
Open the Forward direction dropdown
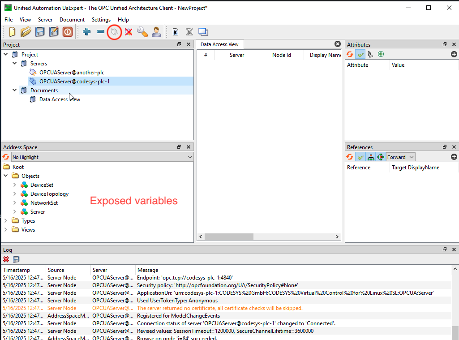point(400,157)
